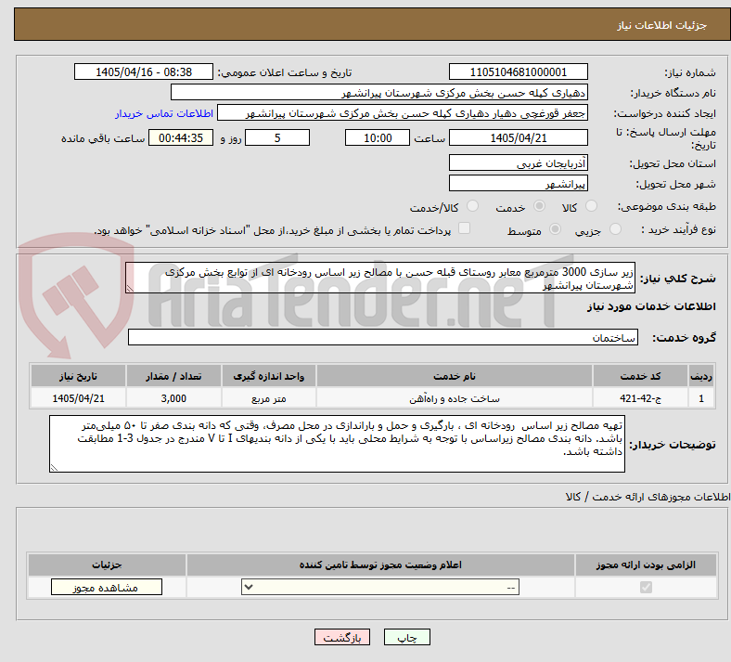Image resolution: width=731 pixels, height=662 pixels.
Task: Toggle the mandatory license checkbox
Action: tap(646, 587)
